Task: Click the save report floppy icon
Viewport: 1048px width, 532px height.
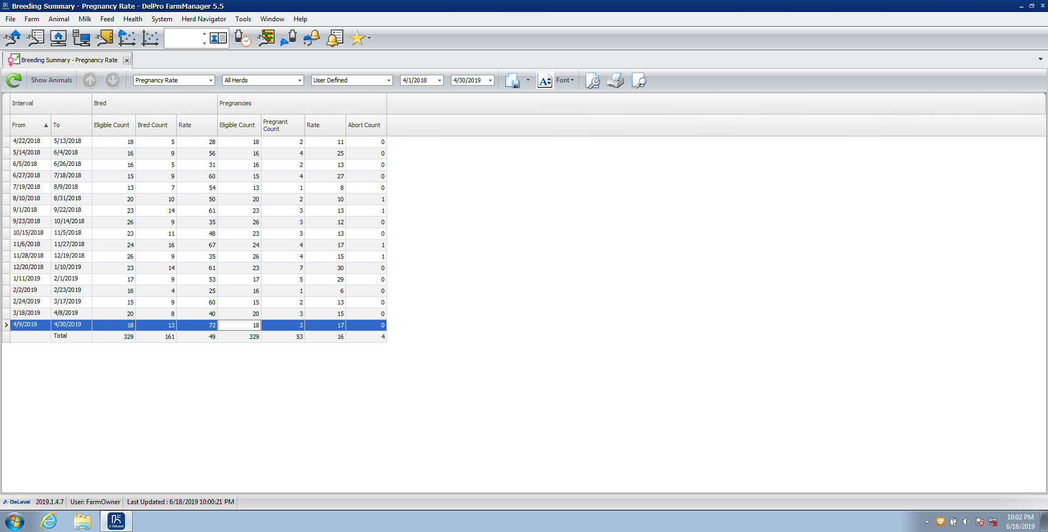Action: (512, 81)
